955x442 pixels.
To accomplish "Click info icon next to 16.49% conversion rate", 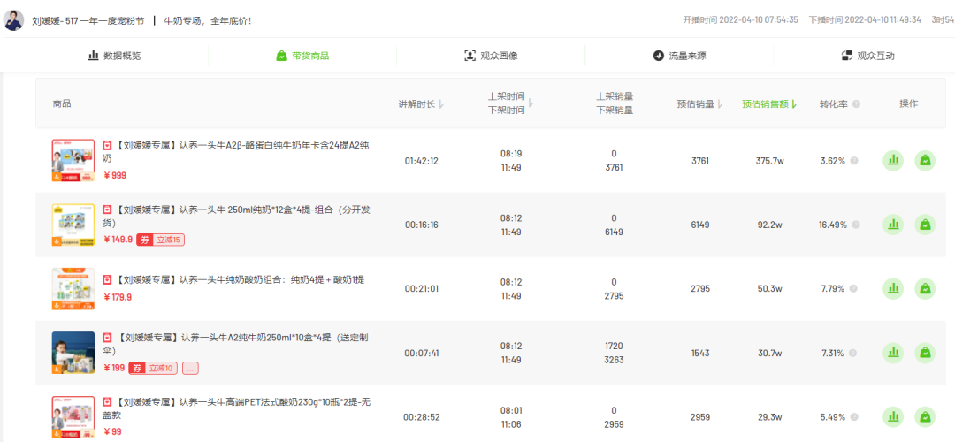I will pyautogui.click(x=856, y=225).
